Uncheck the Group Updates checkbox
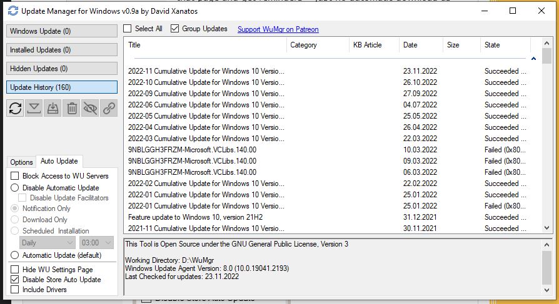 (175, 29)
